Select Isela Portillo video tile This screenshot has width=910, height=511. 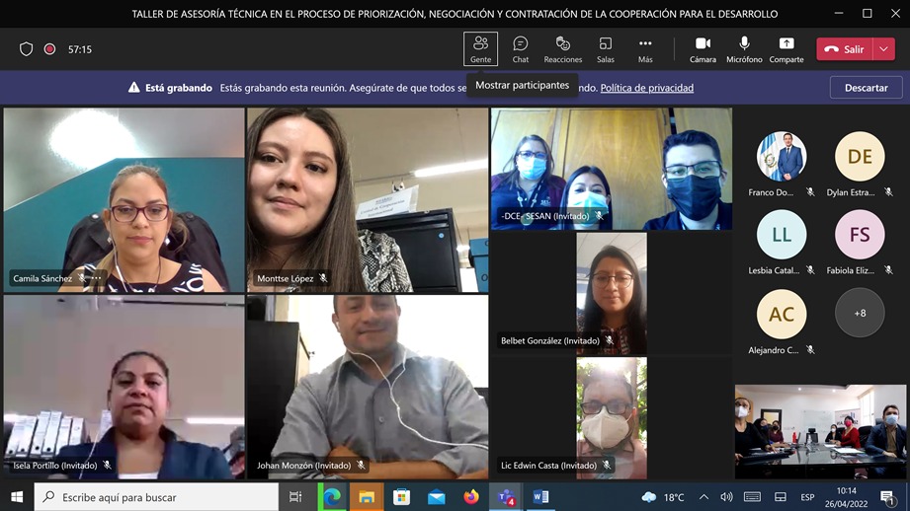click(124, 387)
